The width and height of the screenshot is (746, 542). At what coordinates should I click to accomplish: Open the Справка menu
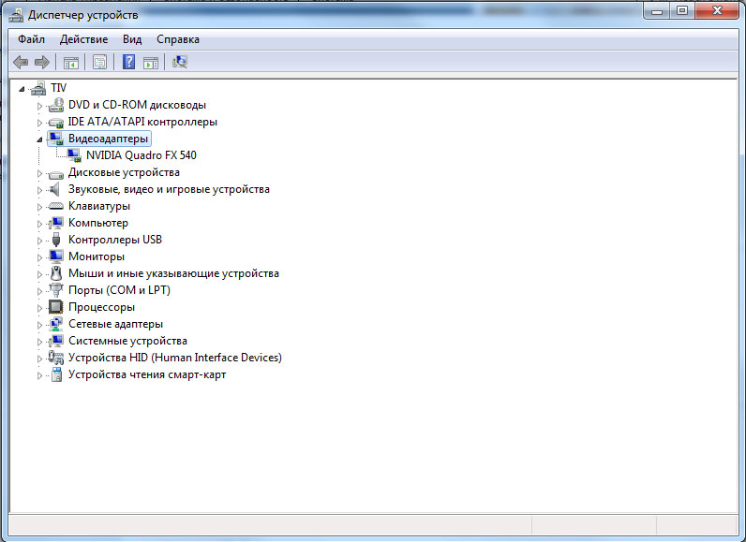tap(178, 39)
